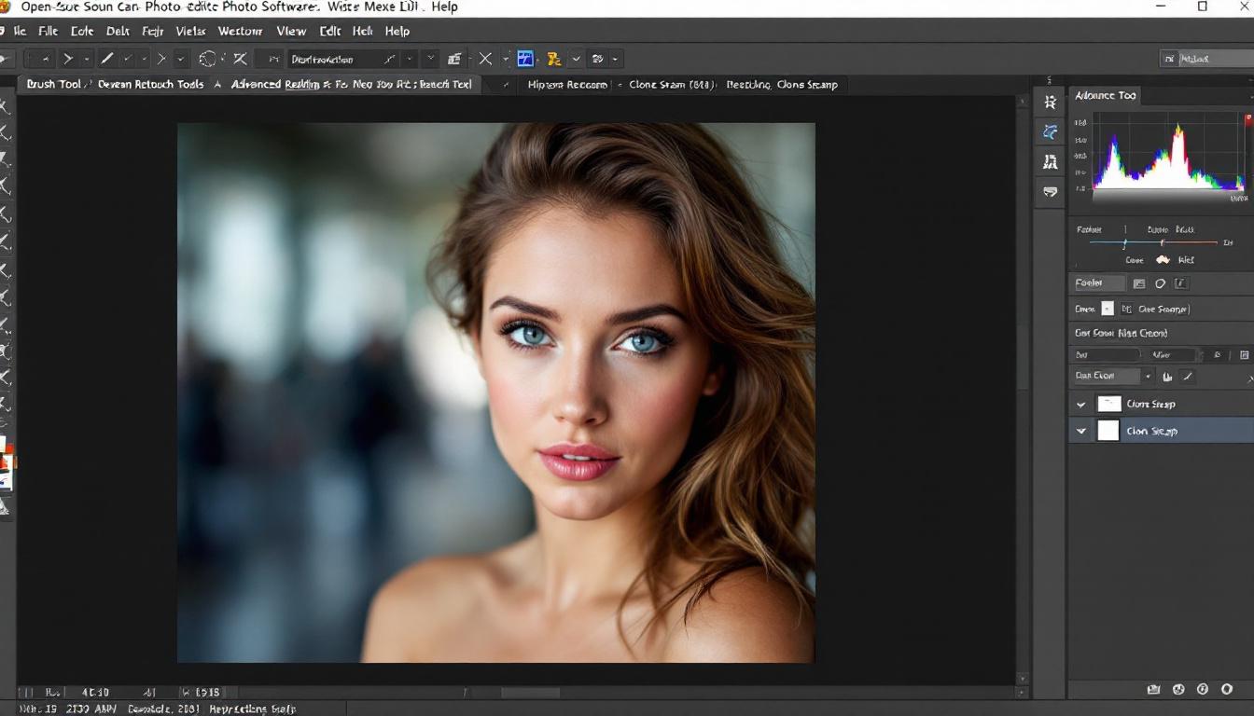
Task: Select the pencil line icon in top toolbar
Action: tap(107, 59)
